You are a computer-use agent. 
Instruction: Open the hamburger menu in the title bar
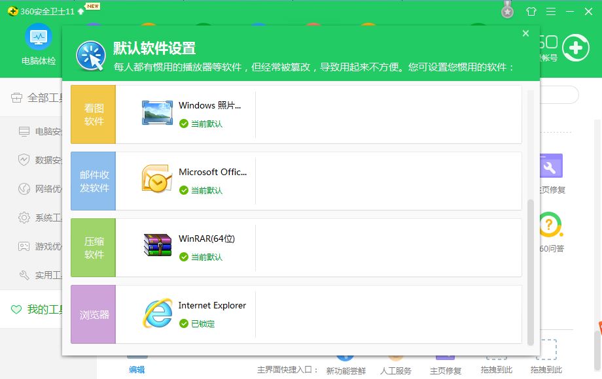click(549, 11)
